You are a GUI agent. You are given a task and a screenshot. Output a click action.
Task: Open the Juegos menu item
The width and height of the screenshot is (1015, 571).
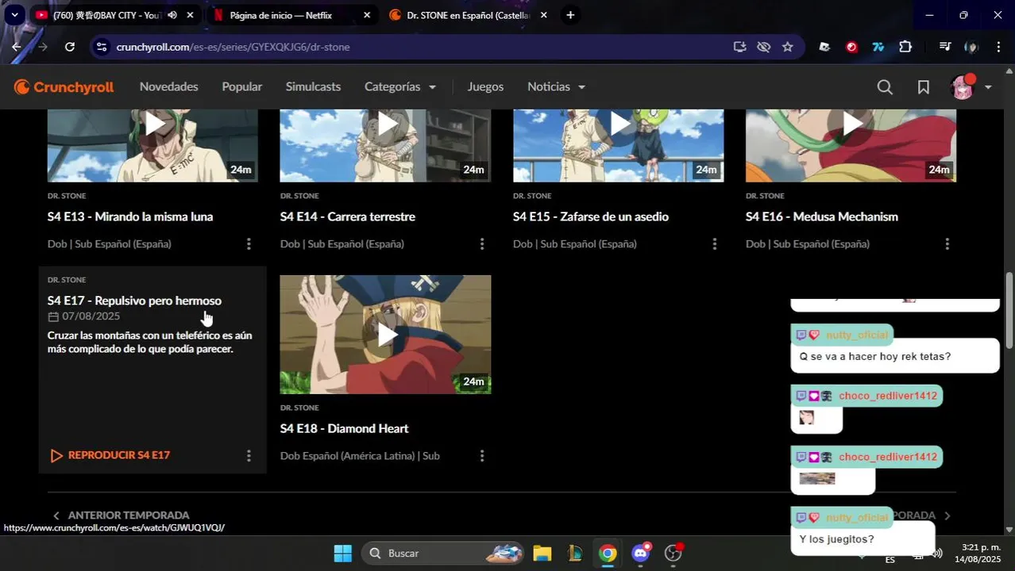pyautogui.click(x=485, y=87)
